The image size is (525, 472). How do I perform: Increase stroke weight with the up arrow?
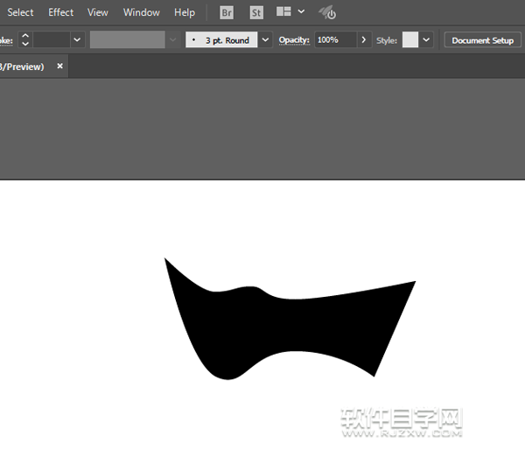[x=24, y=35]
